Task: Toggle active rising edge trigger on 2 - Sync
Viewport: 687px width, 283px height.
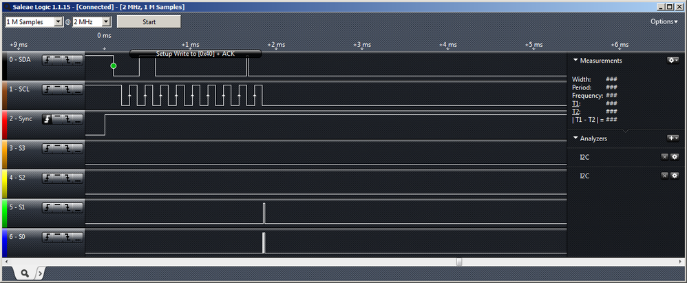Action: coord(47,119)
